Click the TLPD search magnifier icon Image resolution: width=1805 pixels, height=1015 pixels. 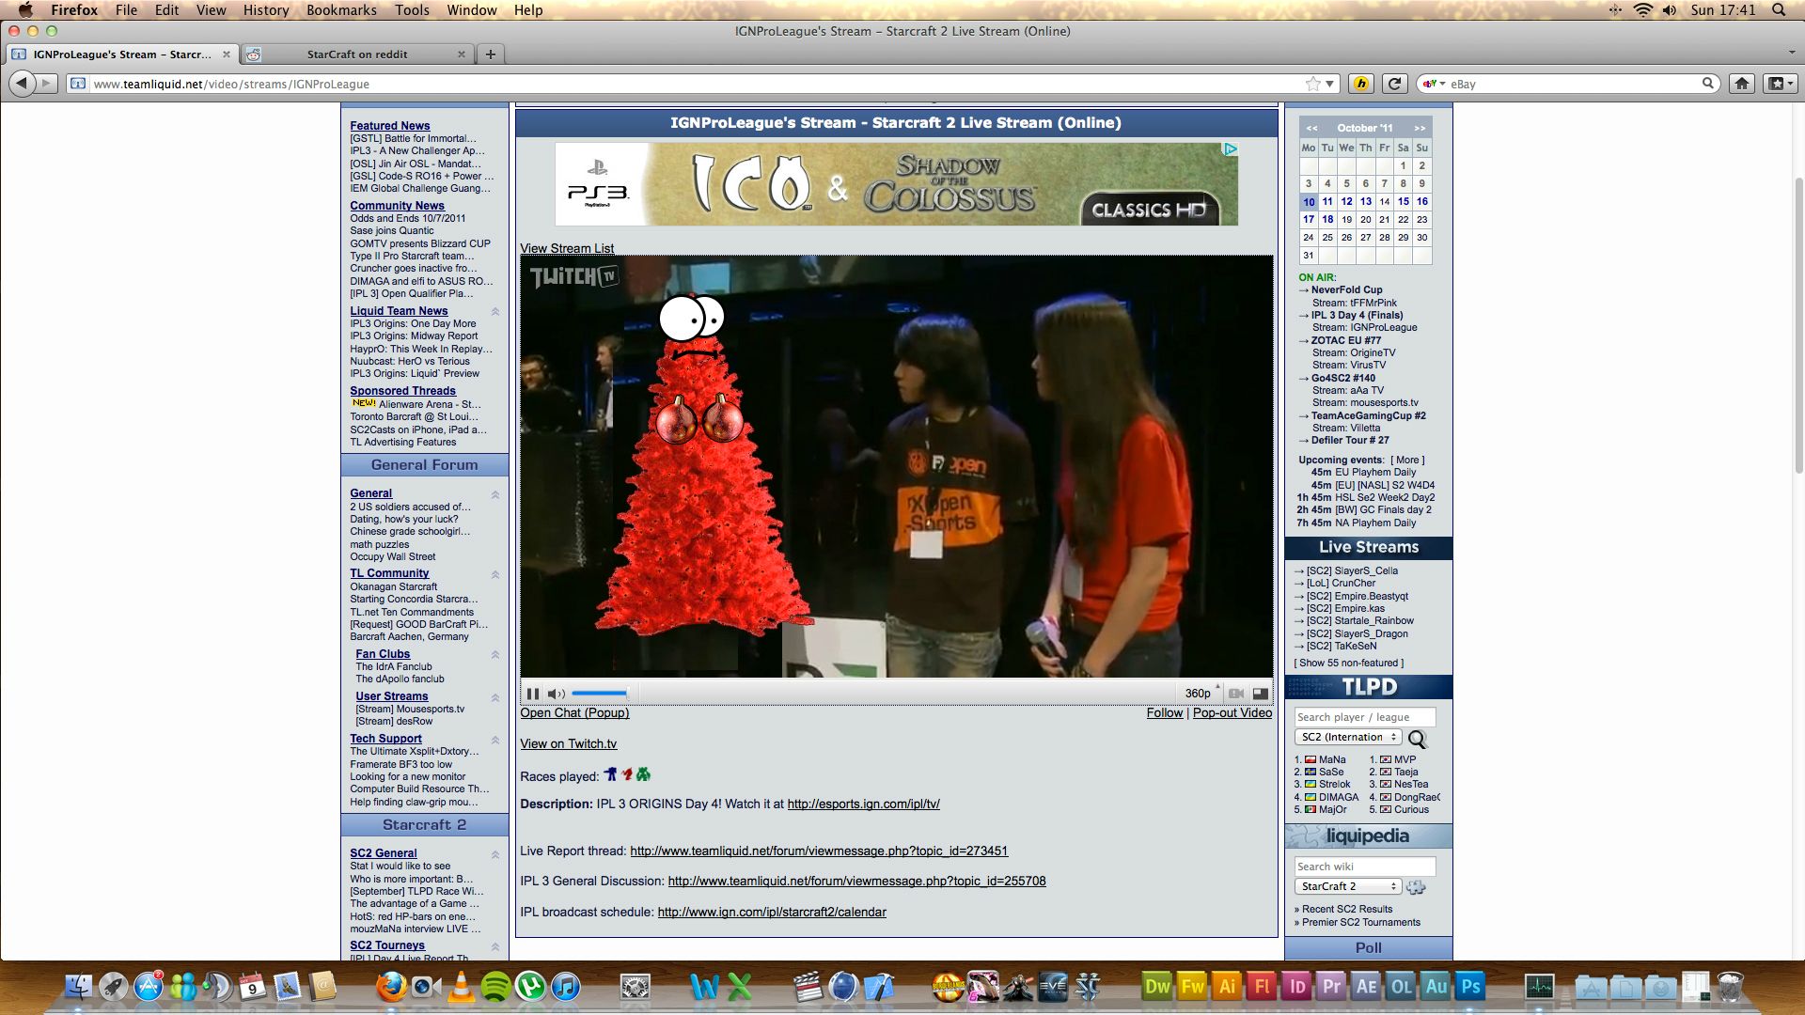point(1417,739)
